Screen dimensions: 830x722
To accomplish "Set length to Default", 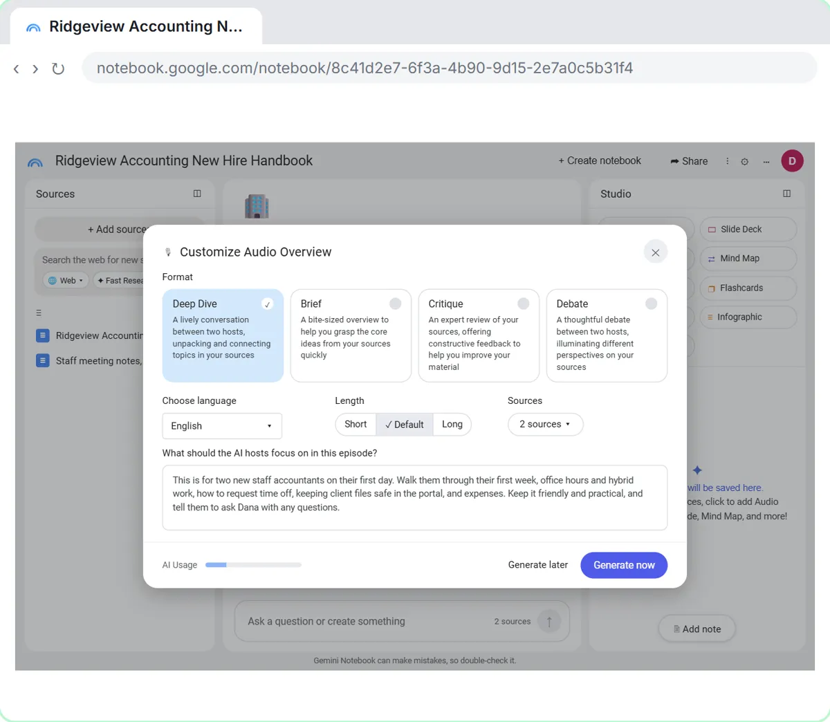I will coord(405,425).
